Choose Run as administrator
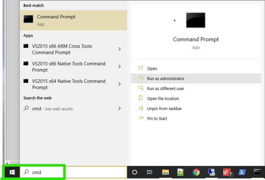 coord(196,78)
